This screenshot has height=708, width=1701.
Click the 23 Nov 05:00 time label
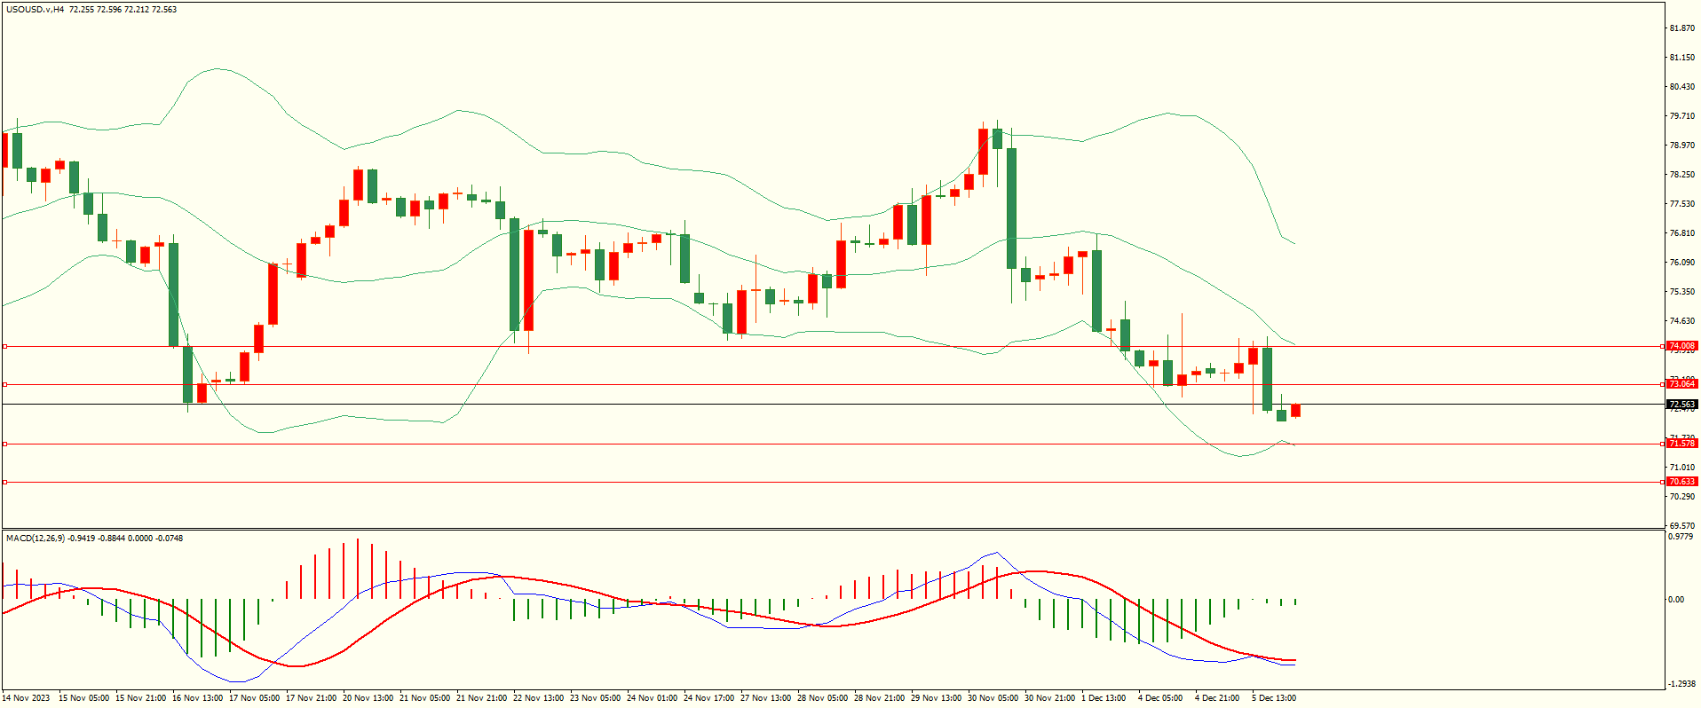click(595, 698)
